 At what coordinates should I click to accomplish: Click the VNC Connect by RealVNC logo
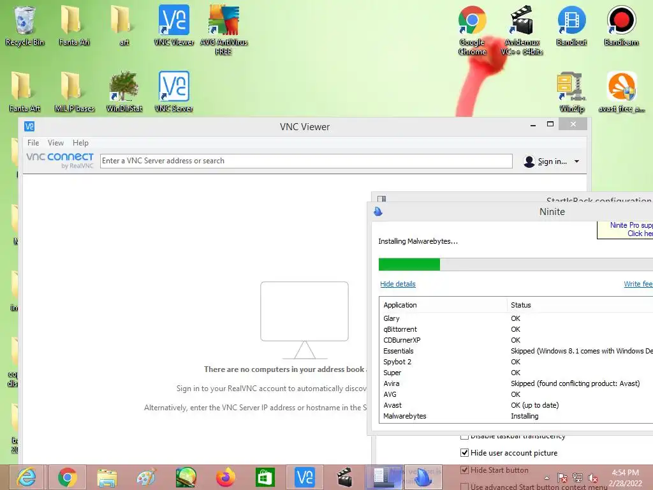[60, 160]
